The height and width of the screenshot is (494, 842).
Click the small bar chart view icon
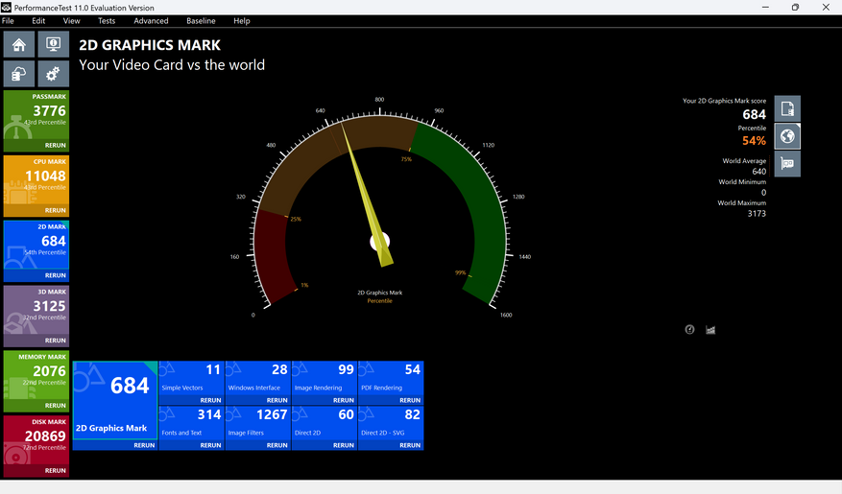(x=710, y=329)
